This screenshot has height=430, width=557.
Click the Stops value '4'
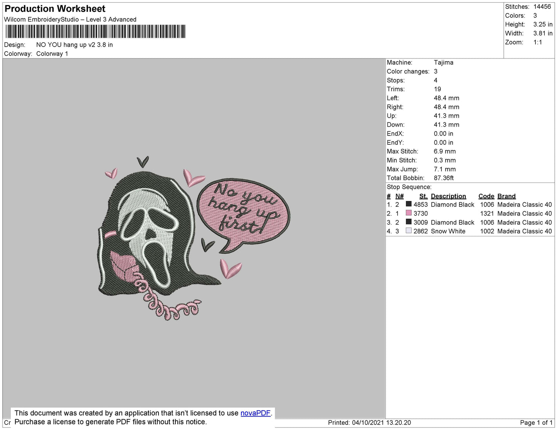436,80
